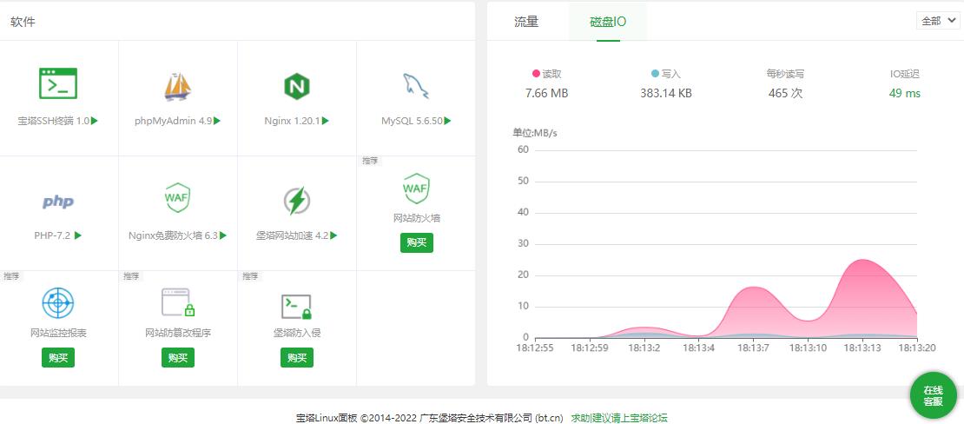
Task: Click the 堡塔防入侵 terminal lock icon
Action: pyautogui.click(x=296, y=307)
